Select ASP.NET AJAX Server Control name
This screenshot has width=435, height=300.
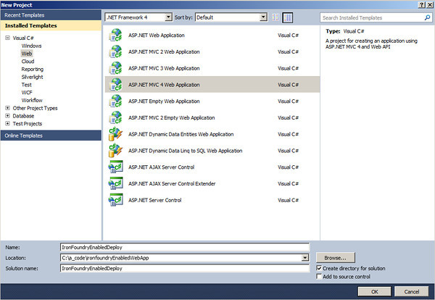(161, 167)
